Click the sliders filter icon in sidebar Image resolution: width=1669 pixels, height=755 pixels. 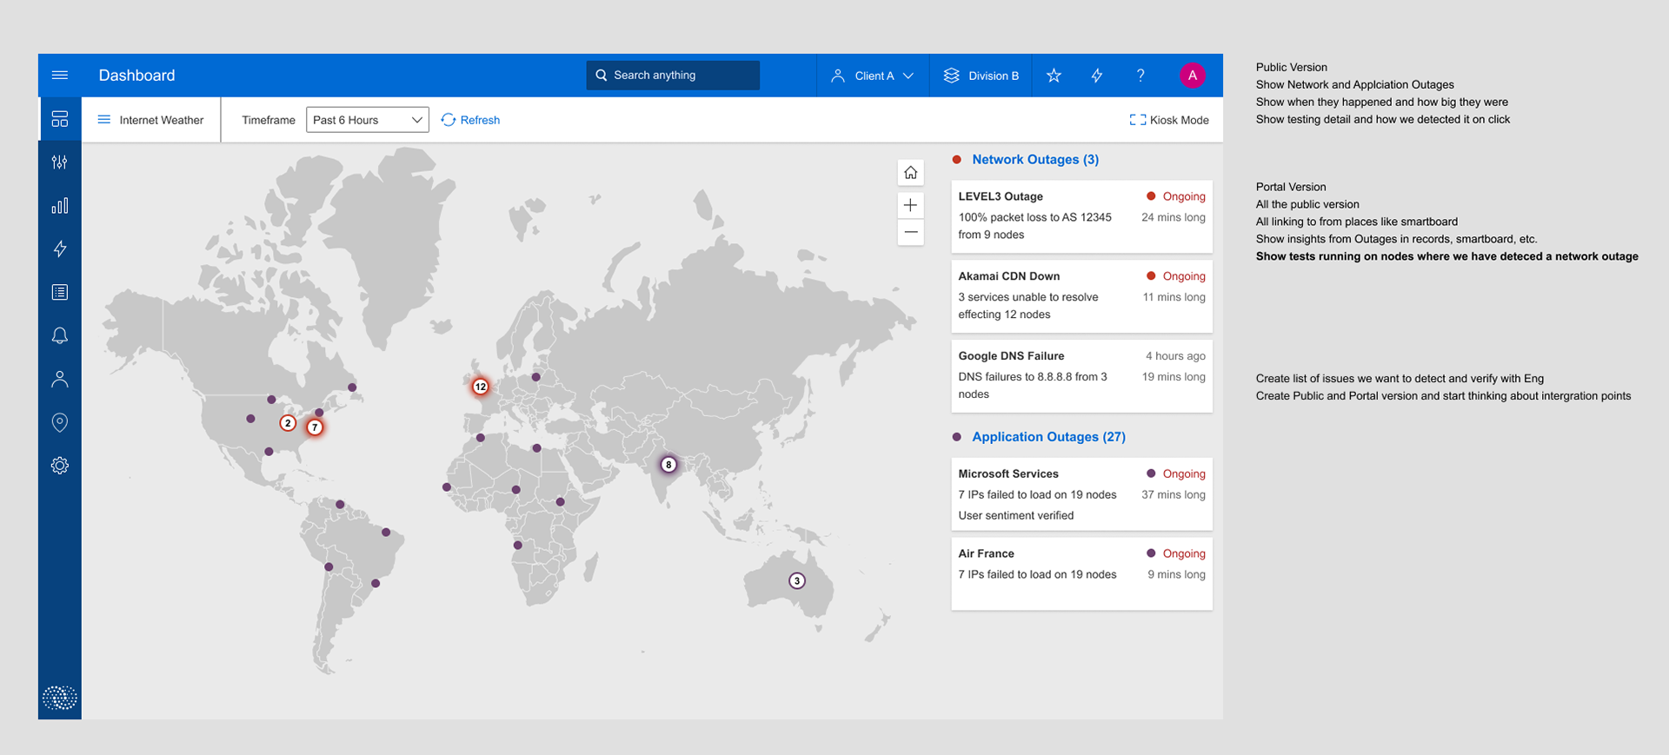(x=60, y=162)
